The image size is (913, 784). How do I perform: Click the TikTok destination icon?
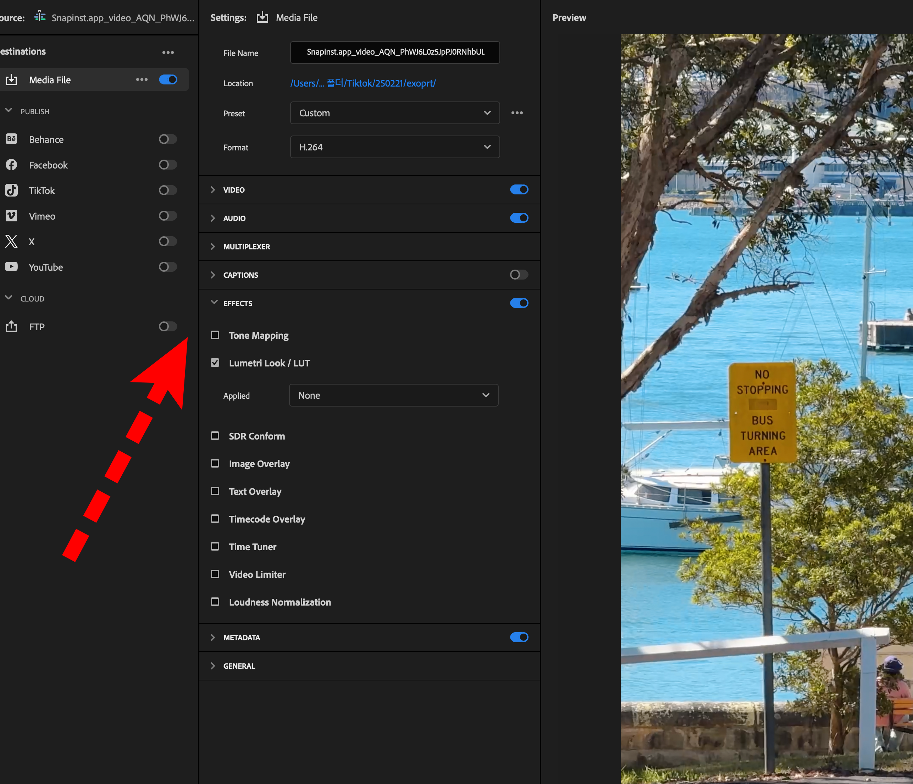11,191
